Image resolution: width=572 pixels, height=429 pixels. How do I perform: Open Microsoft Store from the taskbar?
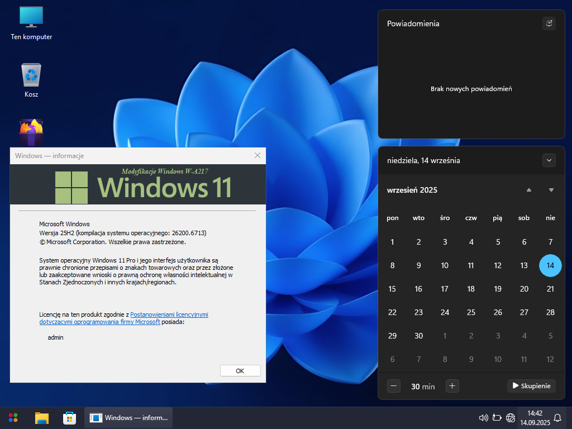(x=69, y=417)
